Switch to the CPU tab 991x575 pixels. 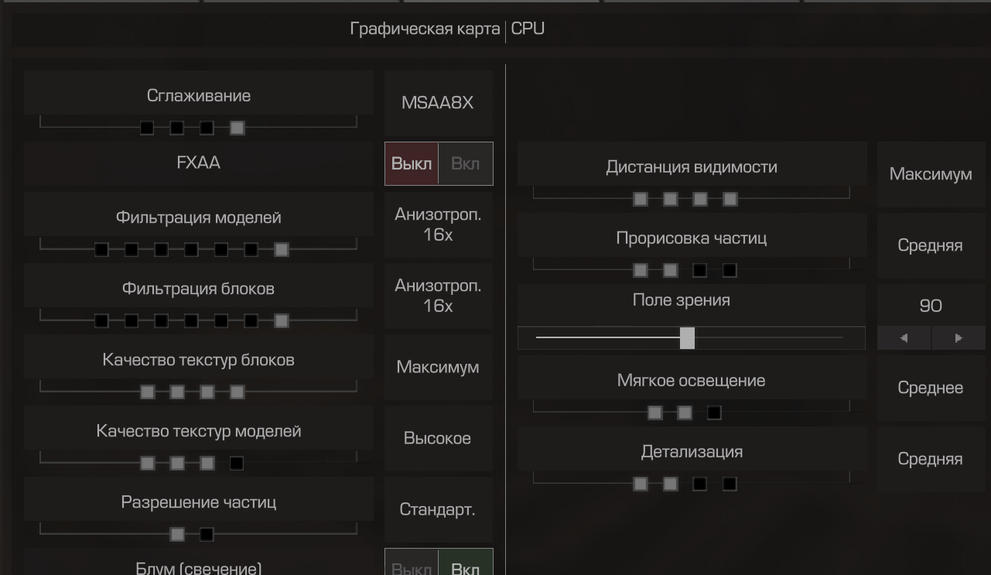click(x=528, y=29)
